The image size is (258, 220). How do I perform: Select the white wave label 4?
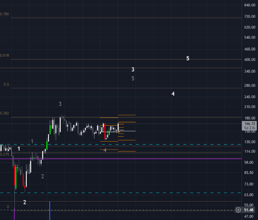(173, 94)
